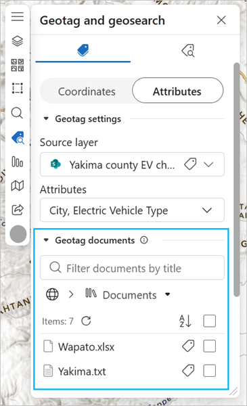This screenshot has height=406, width=247.
Task: Click the breadcrumb chevron after the globe
Action: click(71, 294)
